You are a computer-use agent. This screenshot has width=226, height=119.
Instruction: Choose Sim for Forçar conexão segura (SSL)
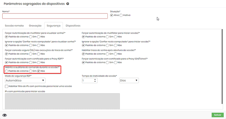30,54
